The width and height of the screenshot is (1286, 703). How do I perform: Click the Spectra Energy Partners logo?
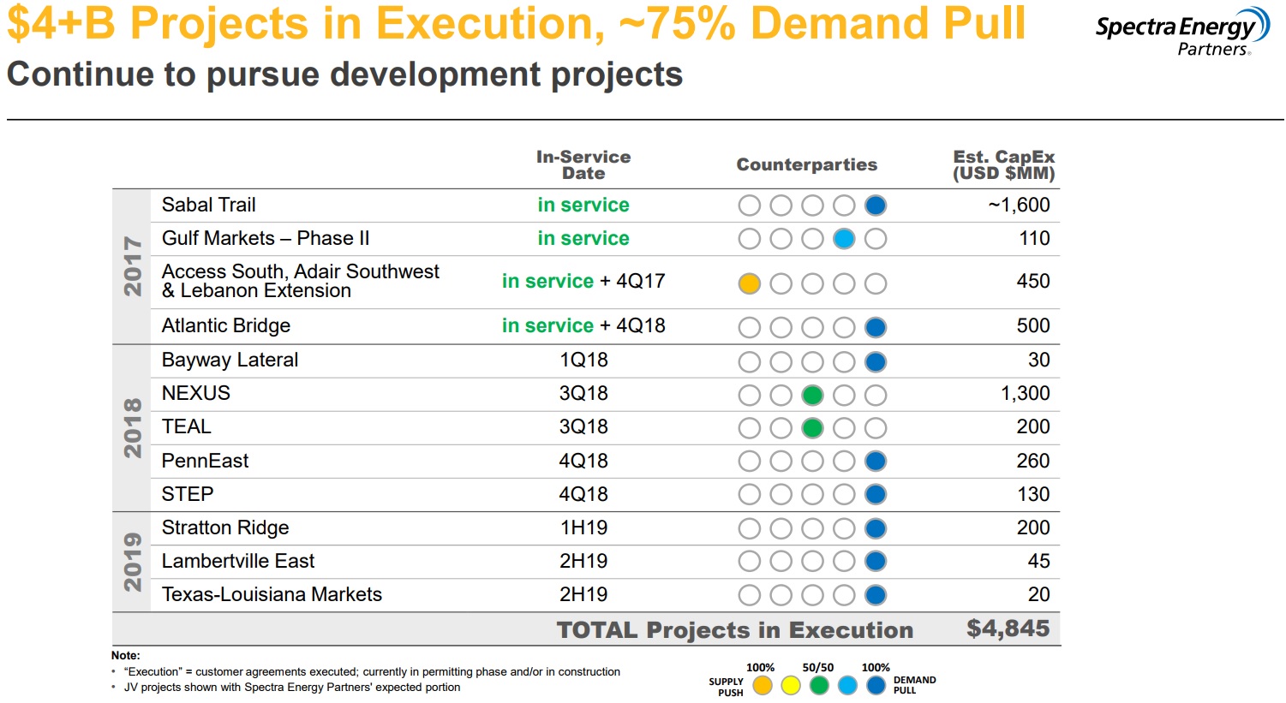[x=1182, y=32]
